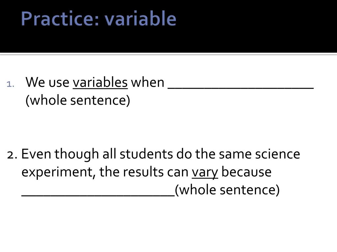This screenshot has height=252, width=337.
Task: Click the word 'variable' in the title
Action: point(140,19)
